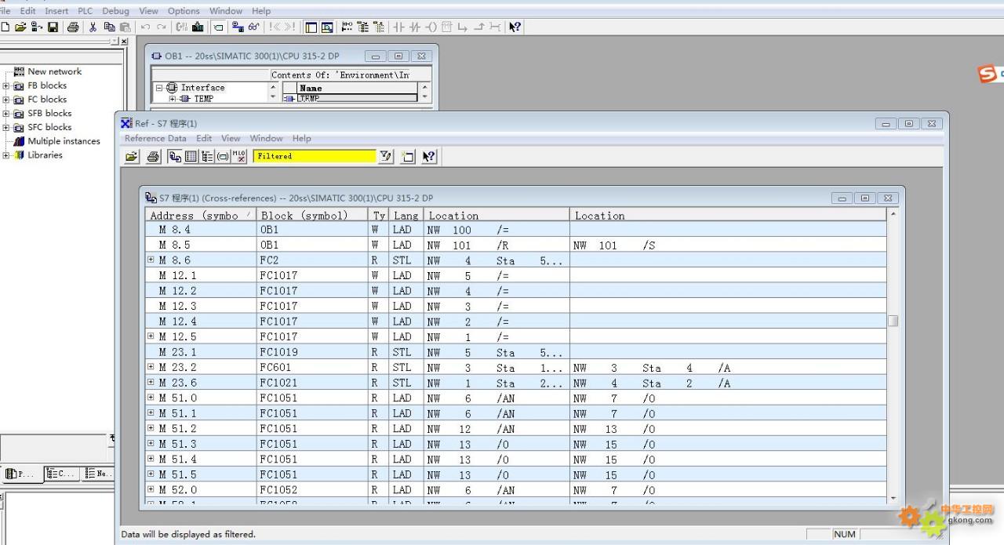Toggle monitoring with the eyeglasses icon
1004x545 pixels.
click(x=253, y=27)
